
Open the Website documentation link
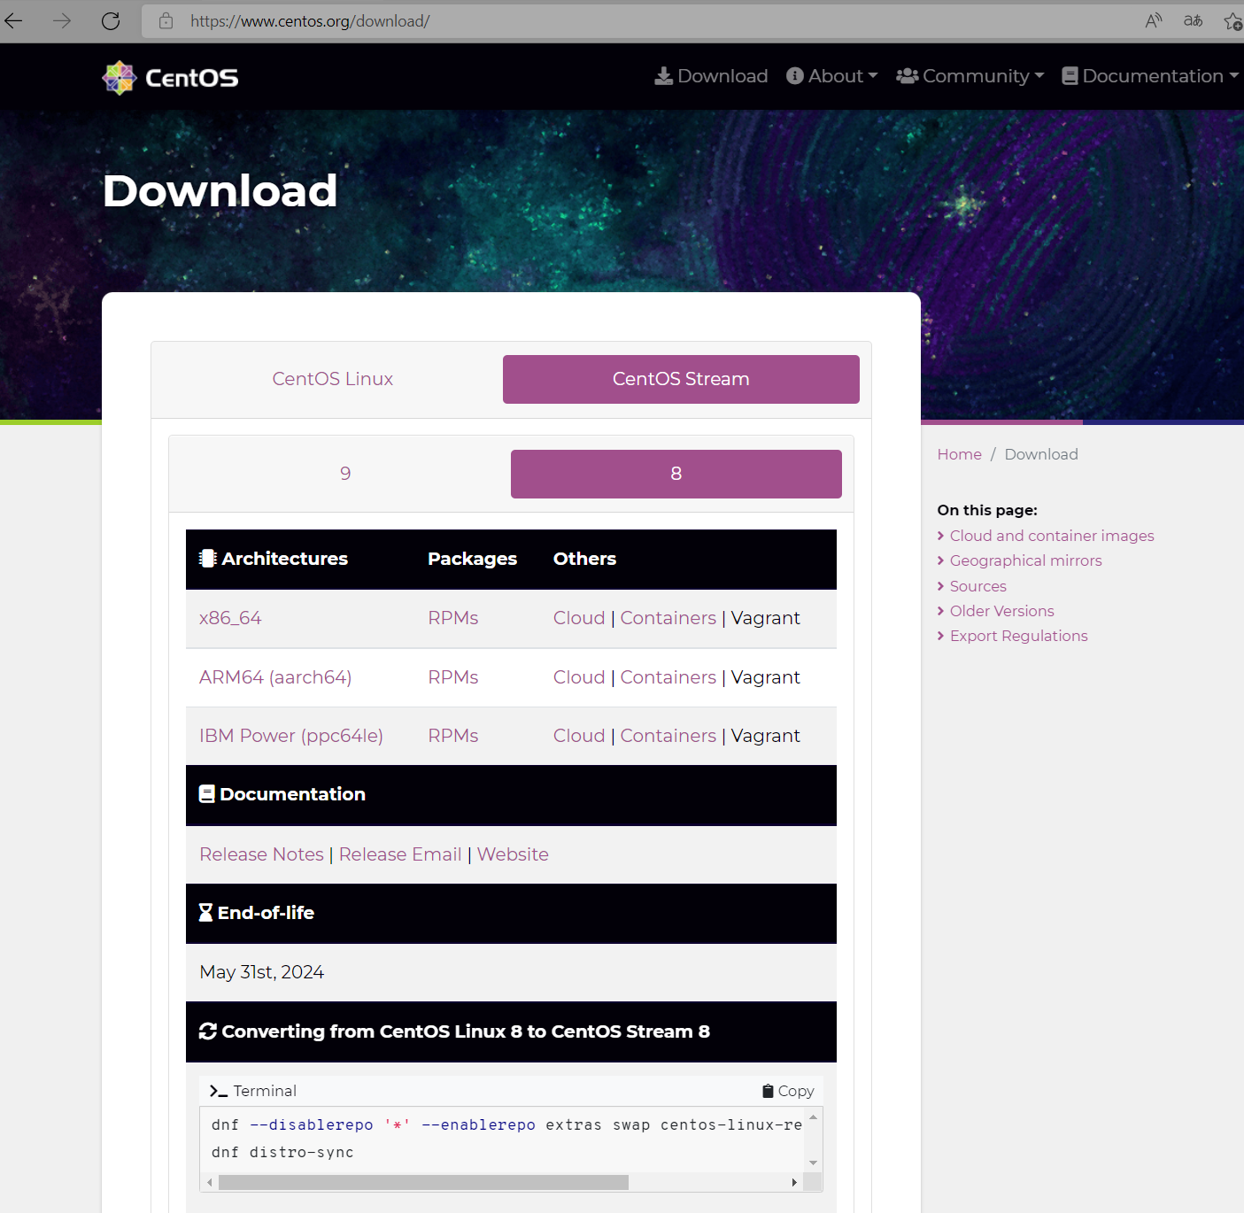[x=513, y=854]
